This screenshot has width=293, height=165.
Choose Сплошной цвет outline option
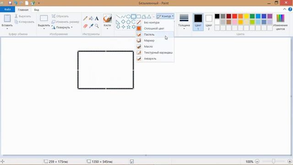pos(155,28)
